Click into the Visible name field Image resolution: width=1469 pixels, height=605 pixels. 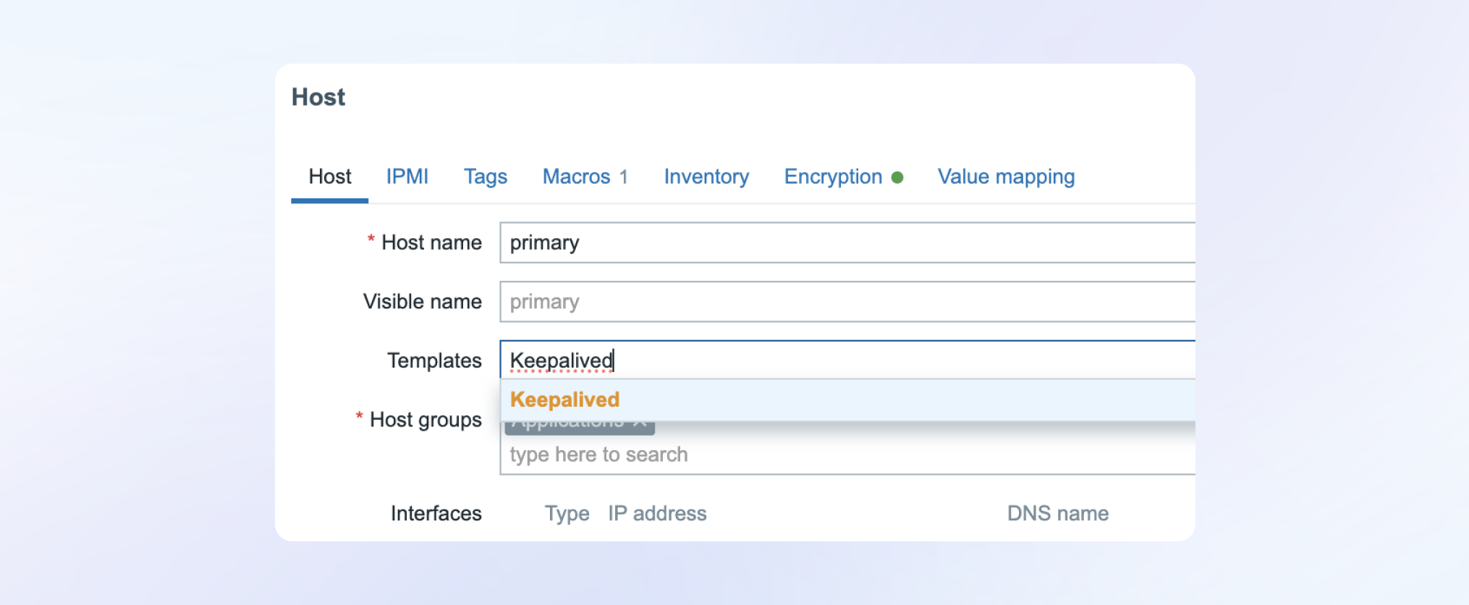[x=847, y=302]
